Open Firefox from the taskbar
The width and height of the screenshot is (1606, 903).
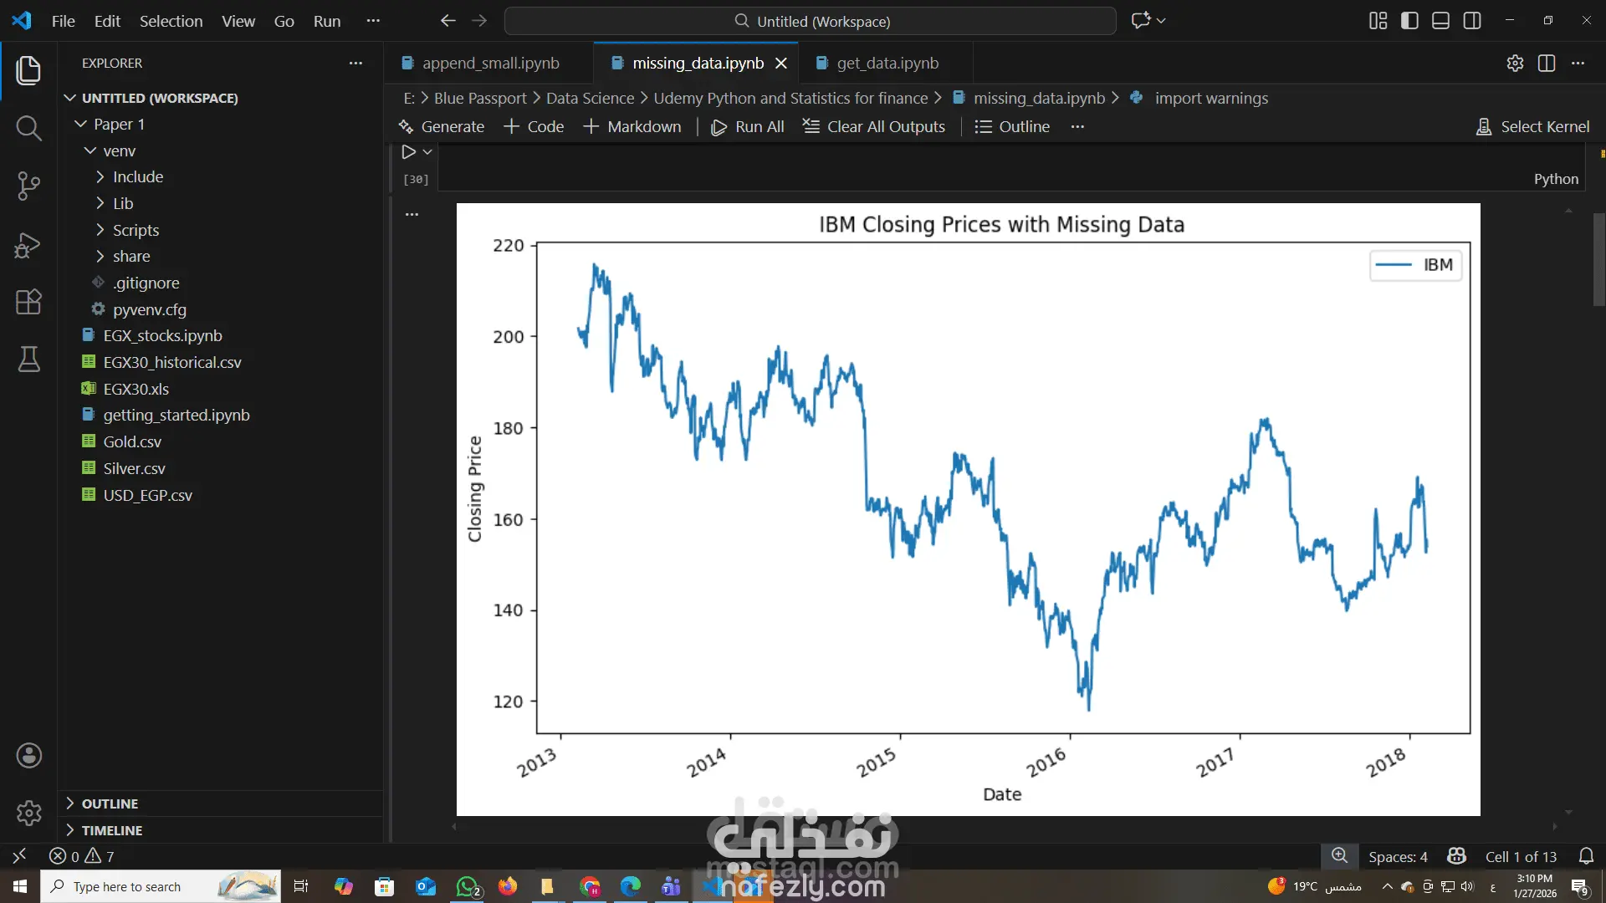coord(508,886)
